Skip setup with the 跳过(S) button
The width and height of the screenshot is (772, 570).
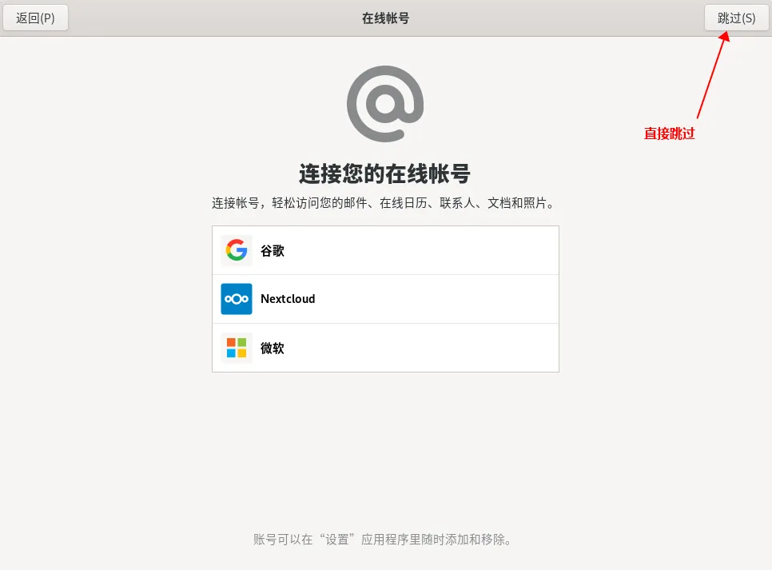pyautogui.click(x=736, y=18)
